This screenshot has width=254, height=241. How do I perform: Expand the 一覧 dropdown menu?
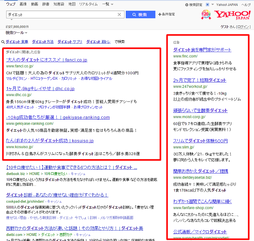point(107,4)
